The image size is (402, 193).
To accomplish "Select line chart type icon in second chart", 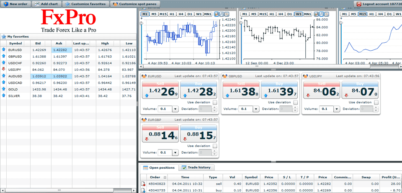I will coord(326,14).
